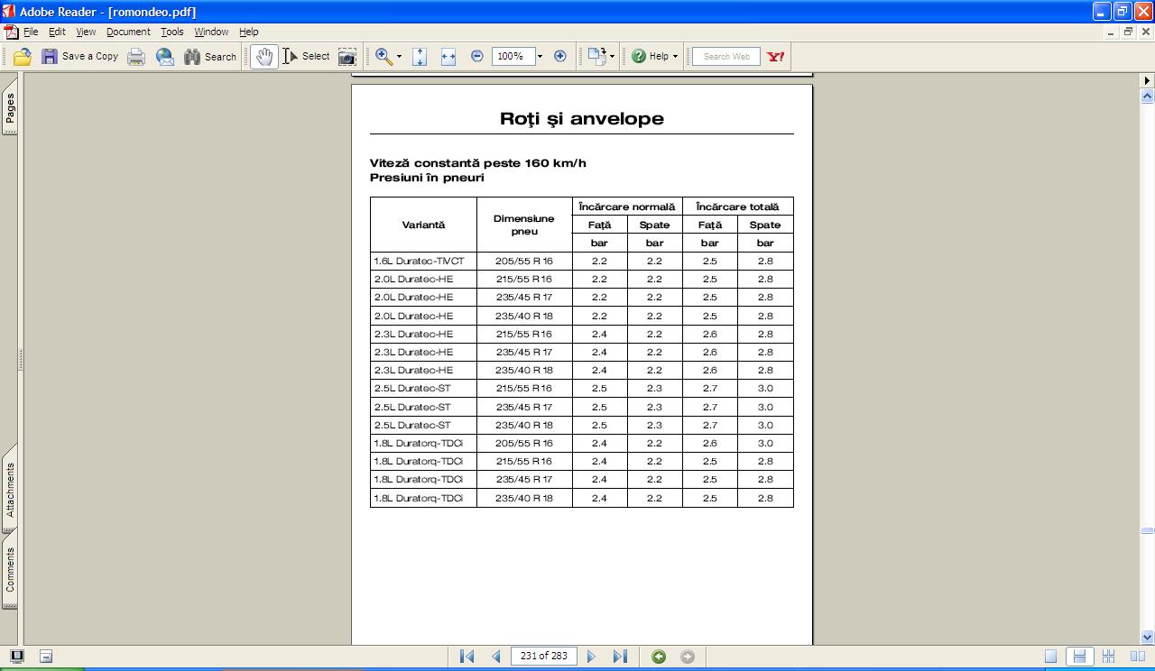Go to the last page
1155x671 pixels.
pos(620,657)
